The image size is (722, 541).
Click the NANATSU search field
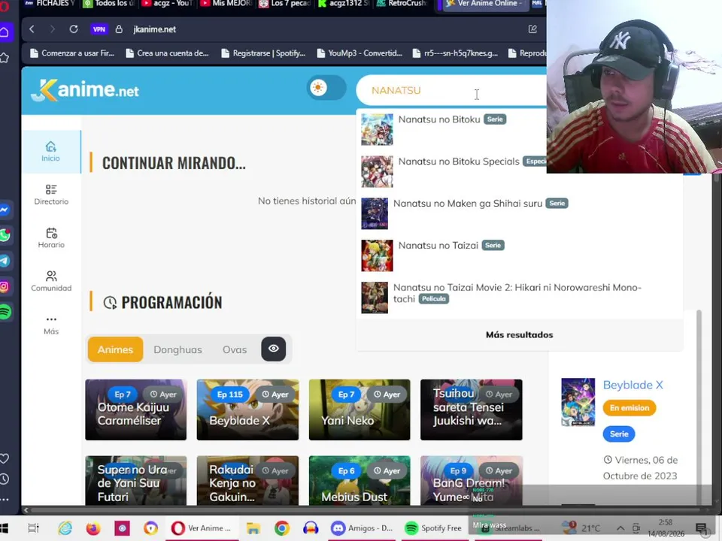pyautogui.click(x=451, y=90)
